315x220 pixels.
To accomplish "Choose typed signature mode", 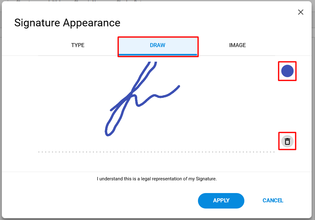I will point(78,45).
